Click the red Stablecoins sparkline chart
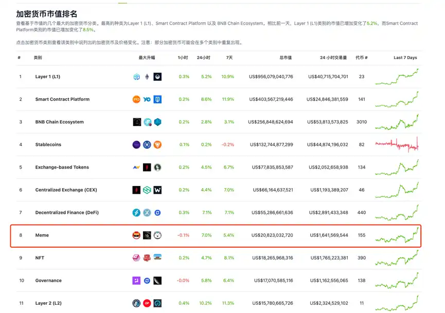 coord(397,144)
